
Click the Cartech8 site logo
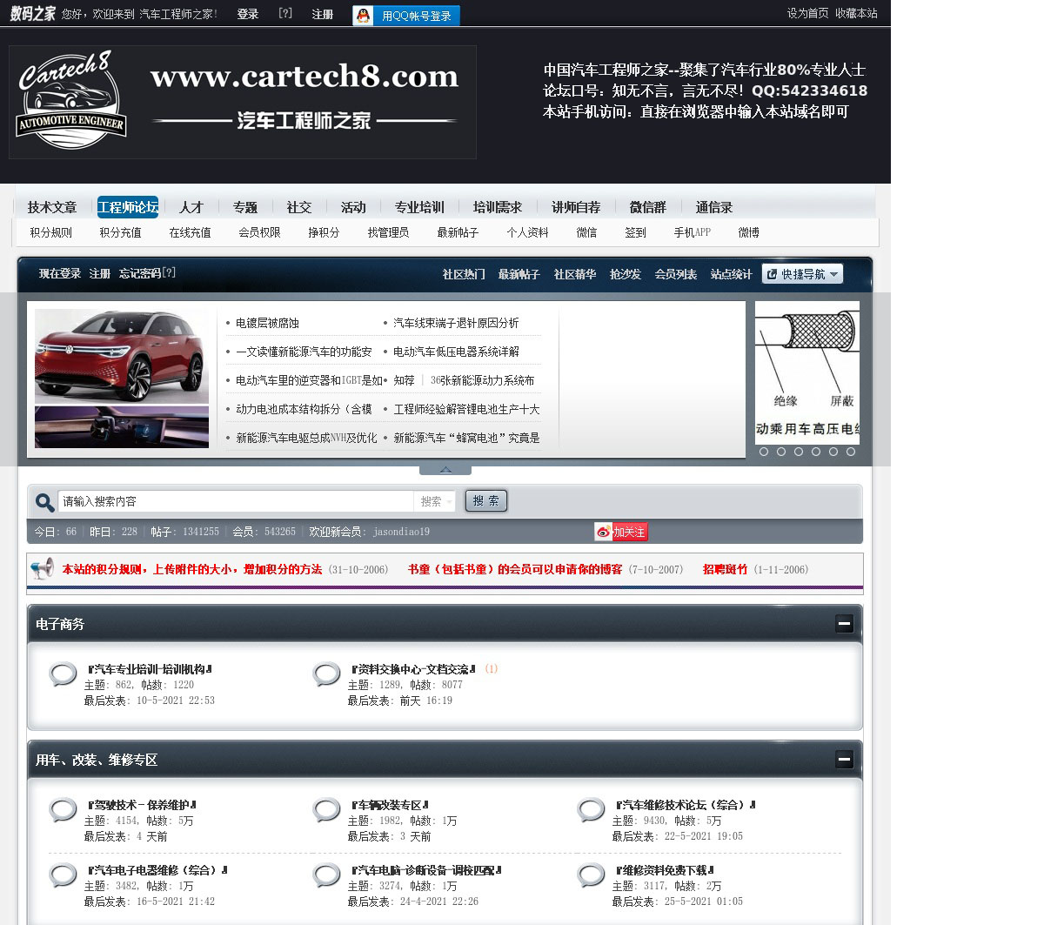click(243, 102)
